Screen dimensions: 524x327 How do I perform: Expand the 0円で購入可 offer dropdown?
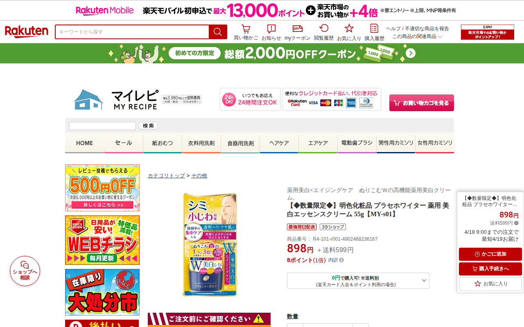click(358, 281)
